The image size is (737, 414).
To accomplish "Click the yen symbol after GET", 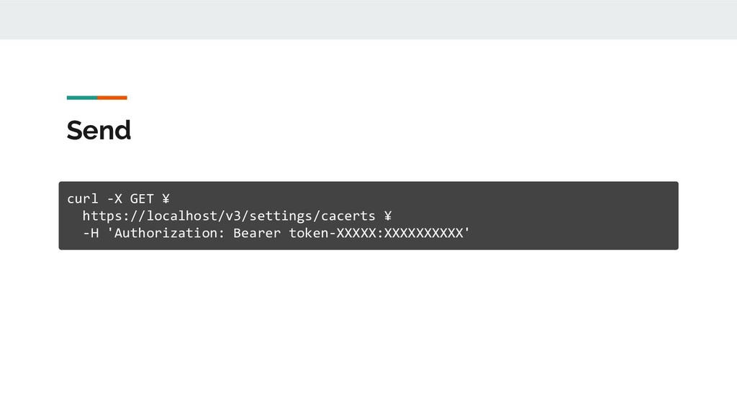I will pyautogui.click(x=166, y=198).
